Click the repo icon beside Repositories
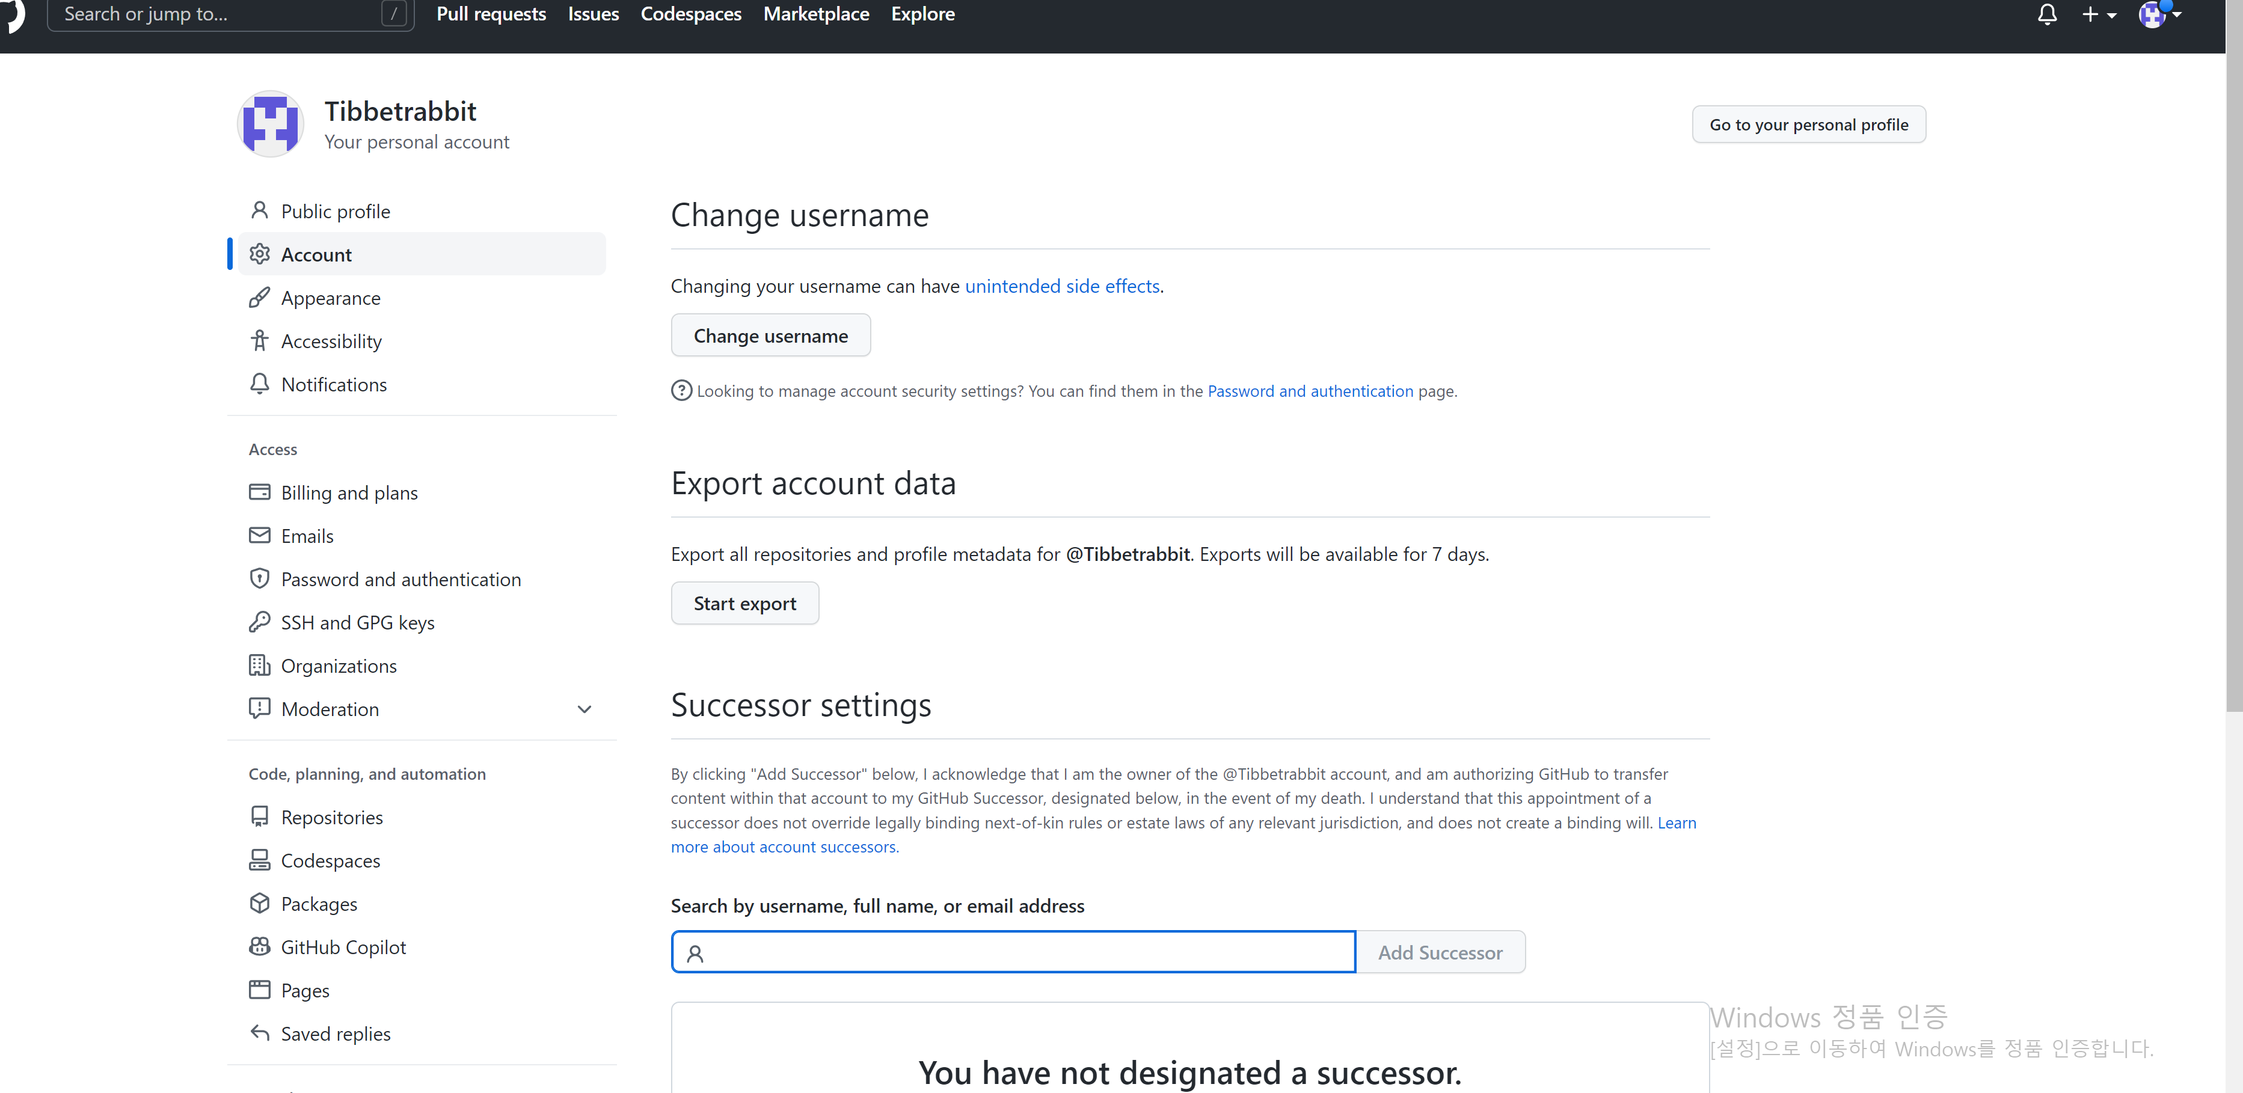This screenshot has height=1093, width=2243. (259, 816)
